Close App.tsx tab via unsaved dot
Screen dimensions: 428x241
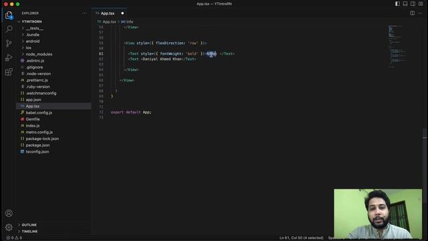click(122, 13)
